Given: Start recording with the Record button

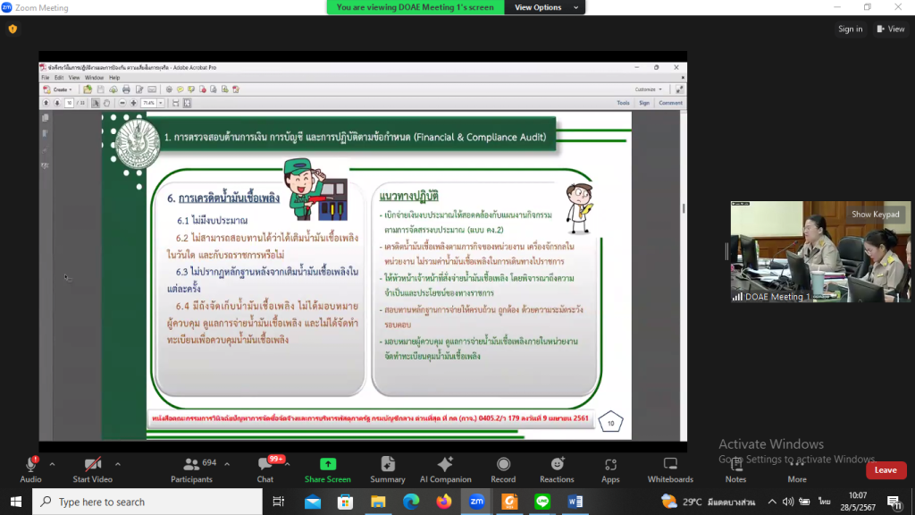Looking at the screenshot, I should (x=503, y=470).
